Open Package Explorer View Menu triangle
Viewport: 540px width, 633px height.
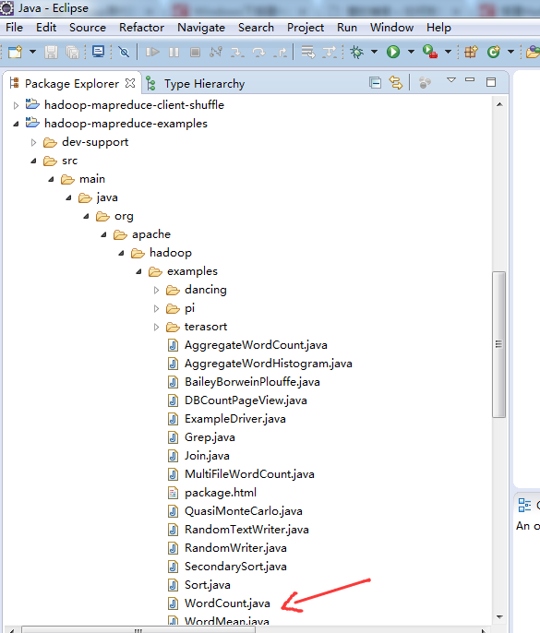(451, 80)
